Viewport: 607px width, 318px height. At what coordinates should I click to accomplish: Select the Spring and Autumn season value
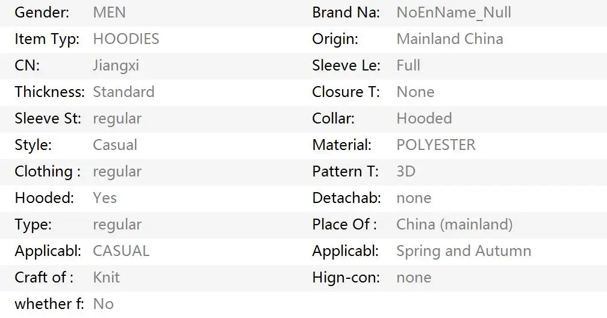464,251
